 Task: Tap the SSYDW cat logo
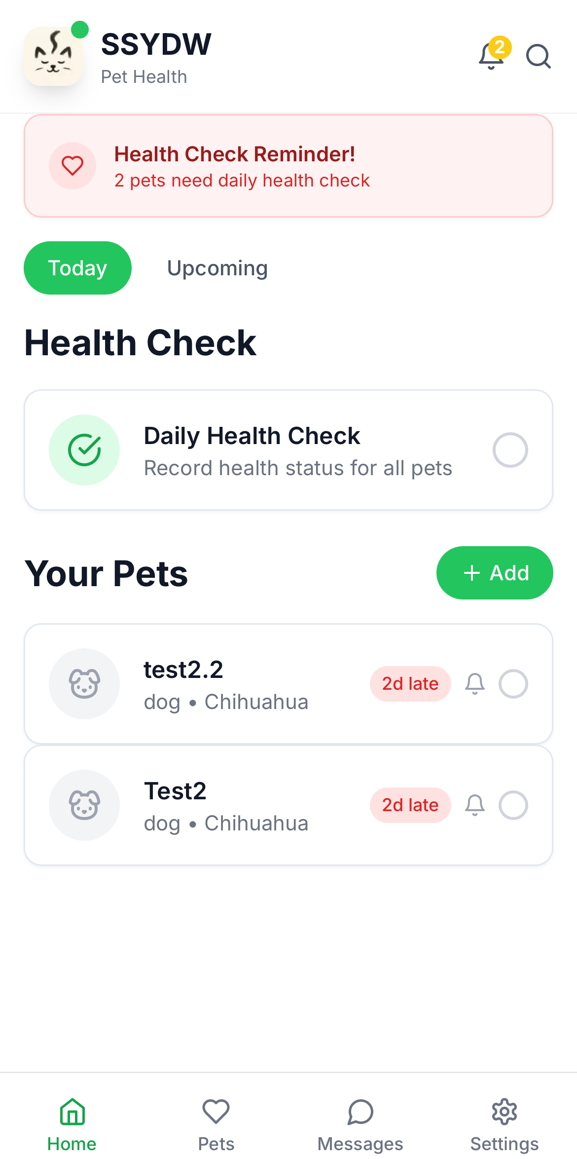[53, 56]
